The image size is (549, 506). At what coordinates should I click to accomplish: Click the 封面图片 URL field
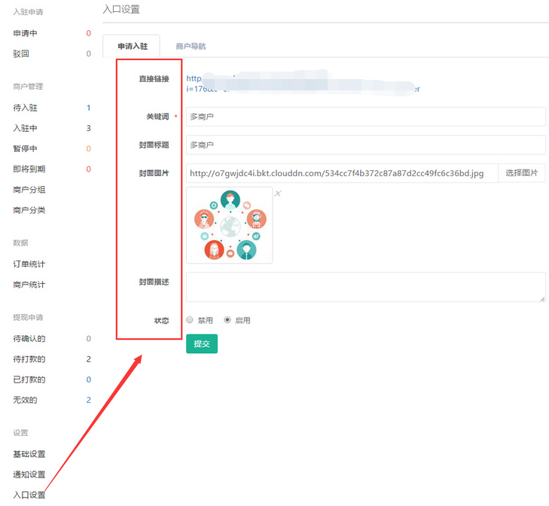point(342,173)
